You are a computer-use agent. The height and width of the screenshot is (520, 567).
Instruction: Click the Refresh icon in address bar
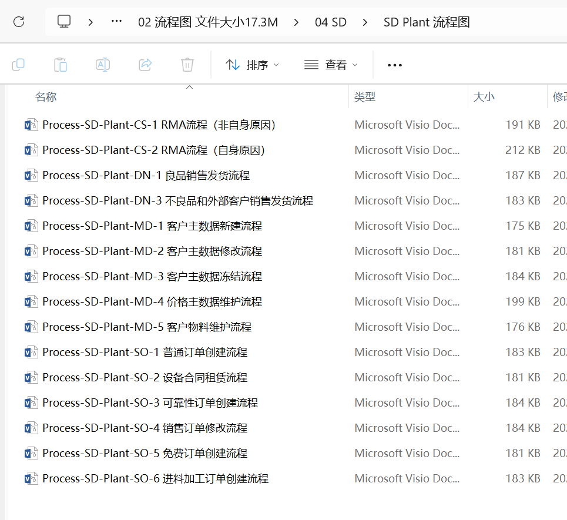point(19,22)
